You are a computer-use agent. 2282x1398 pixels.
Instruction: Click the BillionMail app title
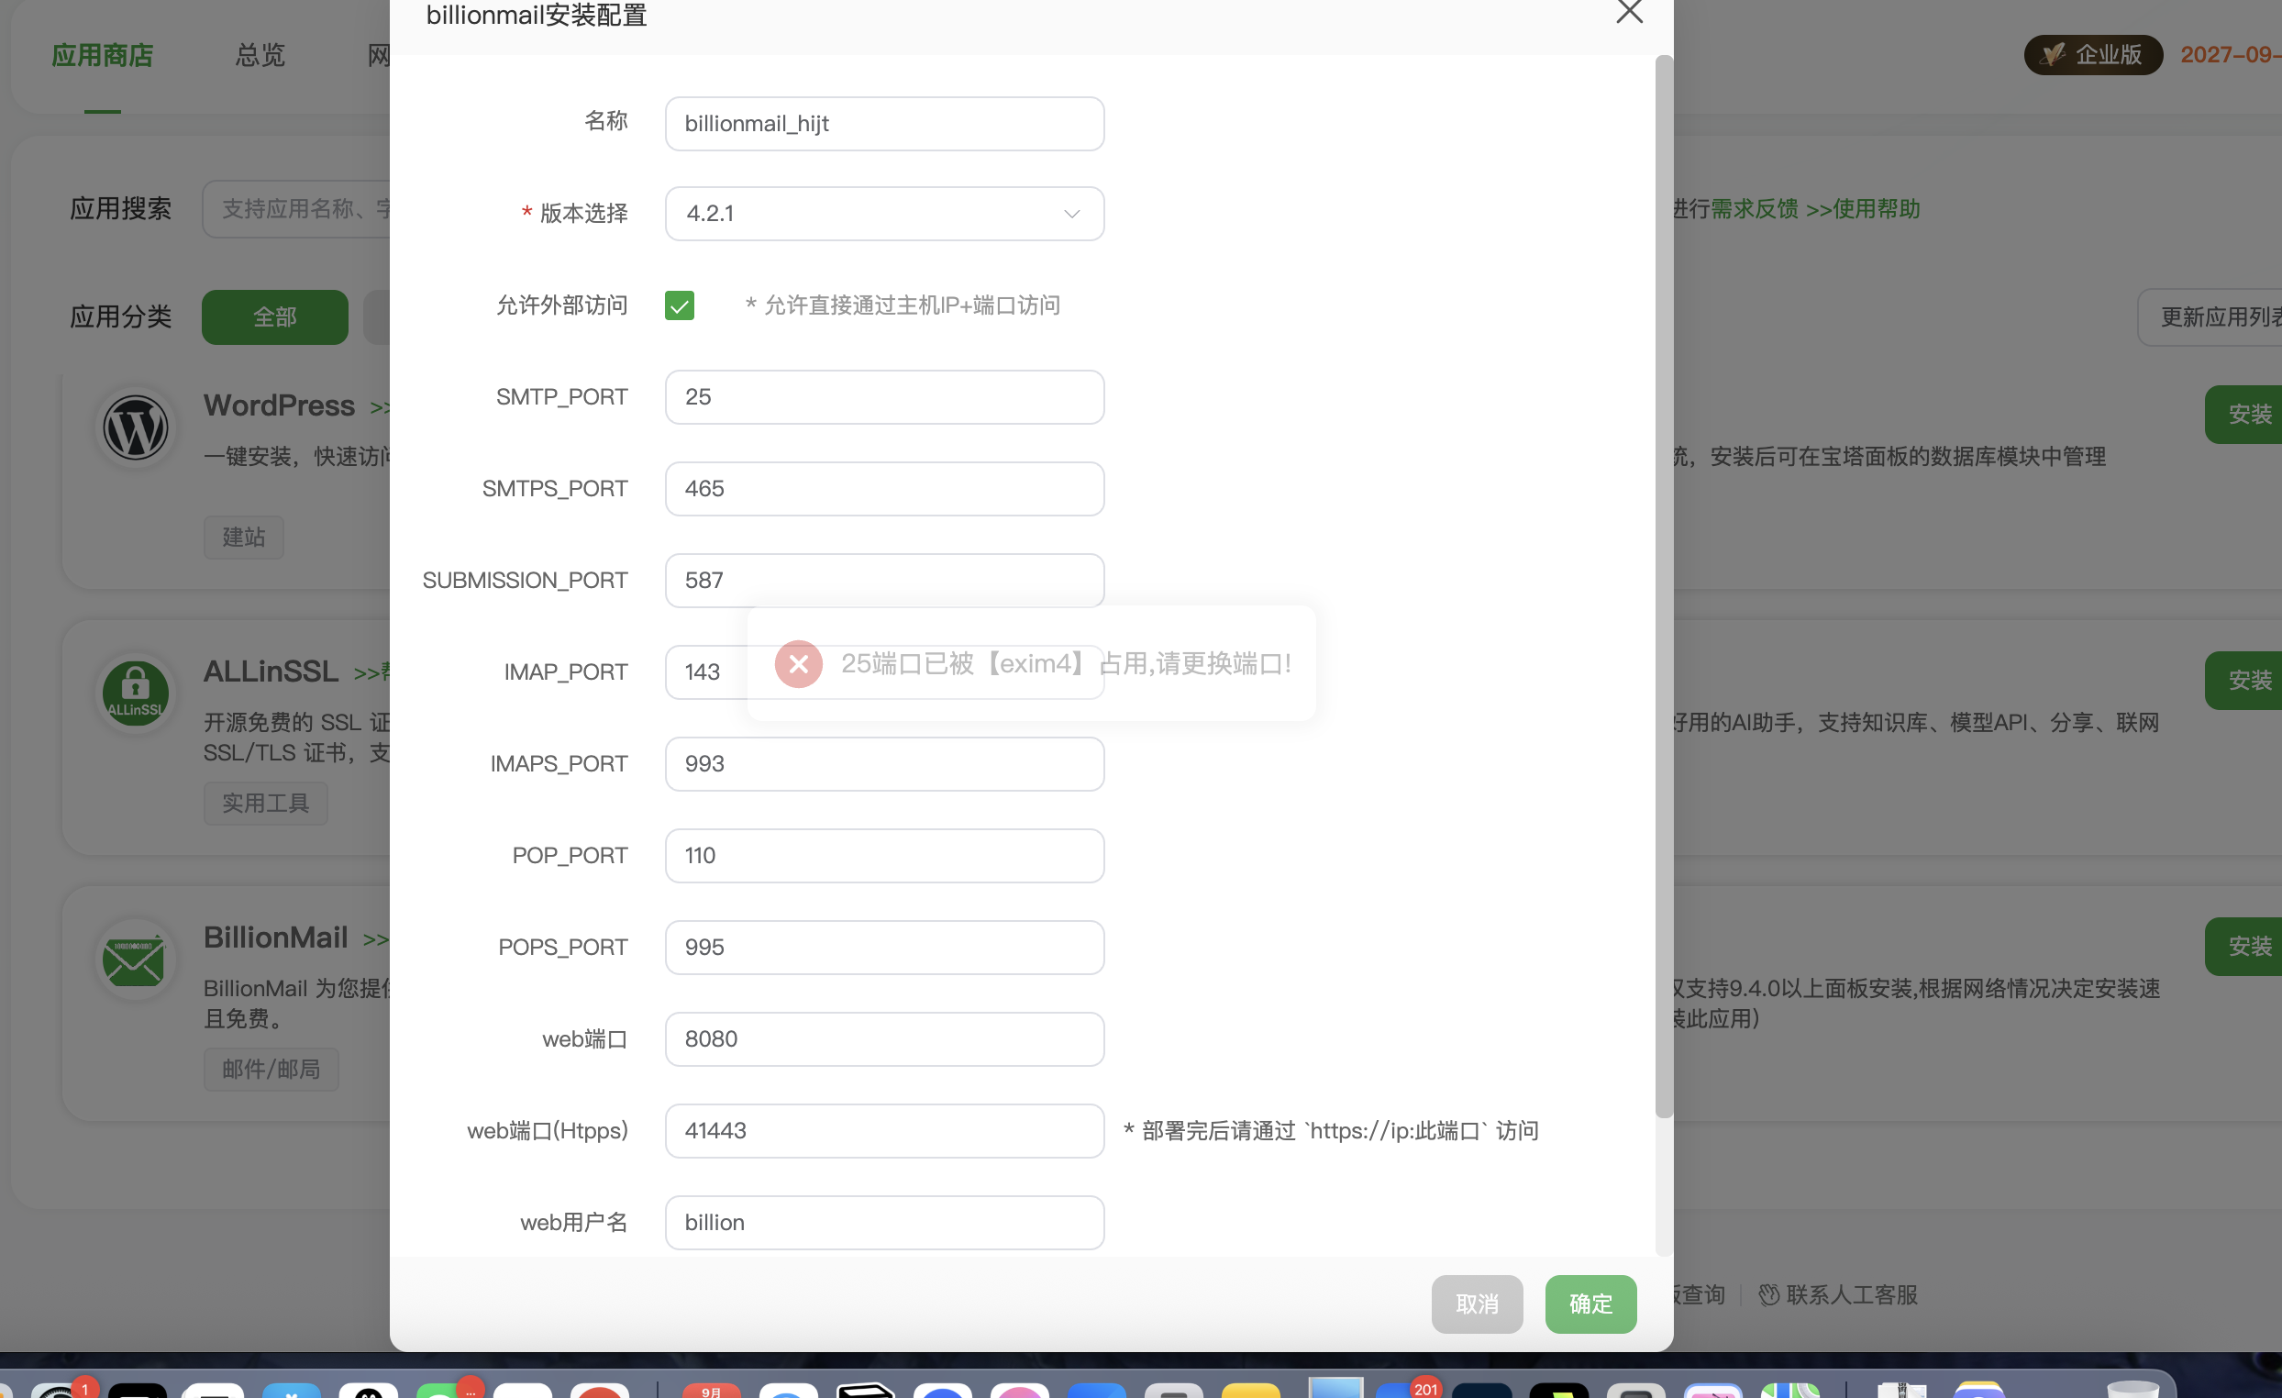pyautogui.click(x=275, y=937)
